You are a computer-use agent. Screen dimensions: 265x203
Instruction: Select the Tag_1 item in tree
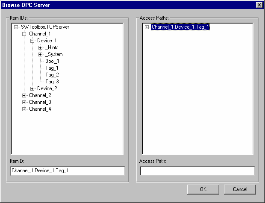click(52, 68)
